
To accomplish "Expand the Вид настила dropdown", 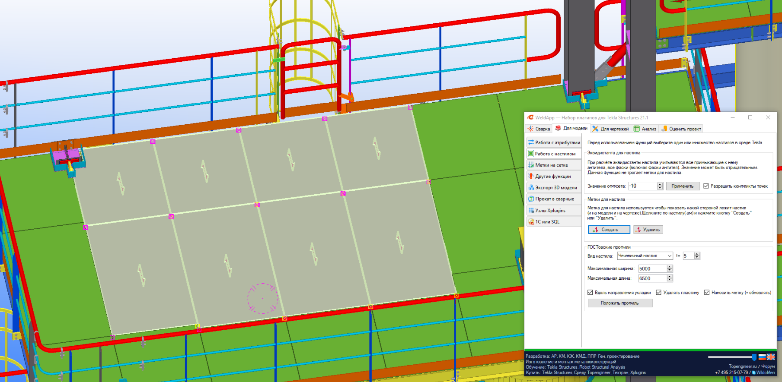I will click(669, 256).
